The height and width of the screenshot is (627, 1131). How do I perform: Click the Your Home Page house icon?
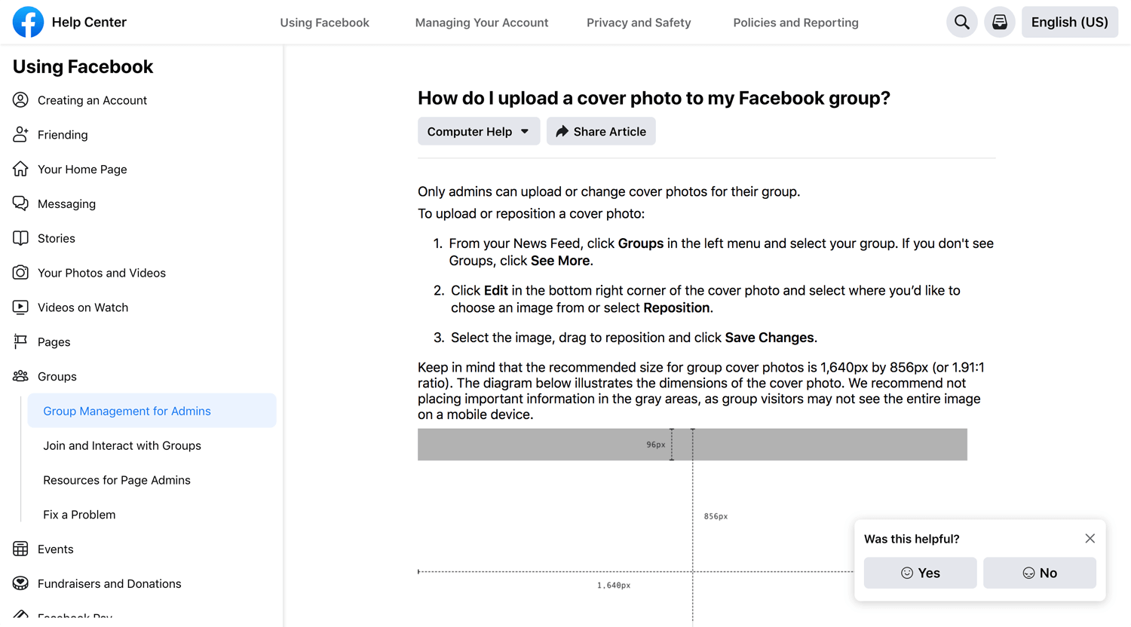click(20, 169)
